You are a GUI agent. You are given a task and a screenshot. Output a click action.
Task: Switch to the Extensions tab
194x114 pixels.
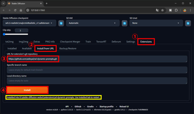(x=146, y=41)
